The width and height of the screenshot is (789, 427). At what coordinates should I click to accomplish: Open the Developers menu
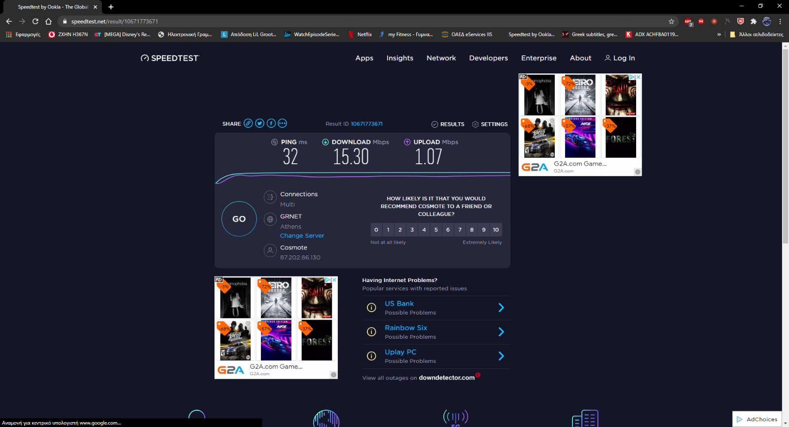[x=489, y=58]
